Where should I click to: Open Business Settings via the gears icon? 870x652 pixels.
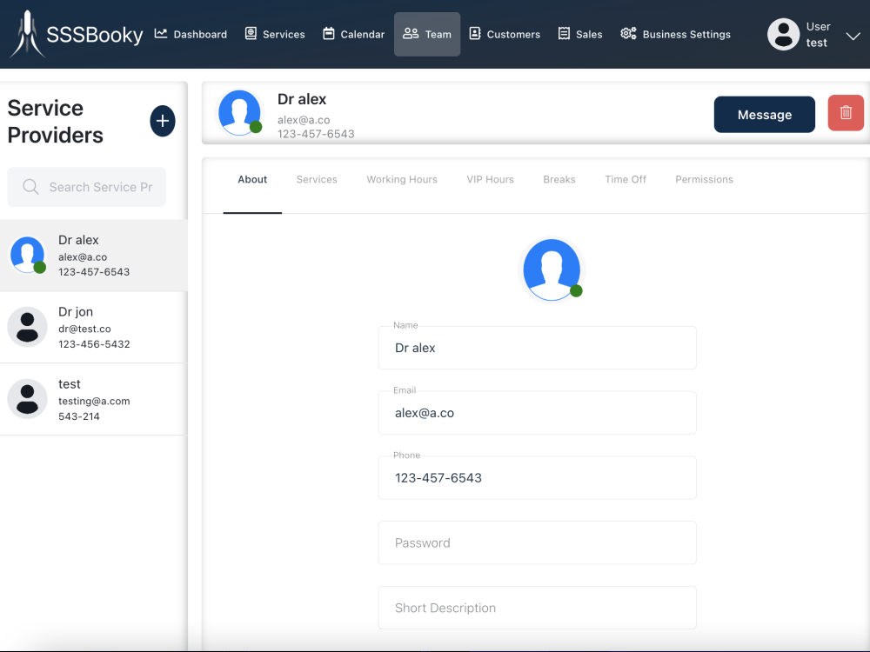point(628,34)
